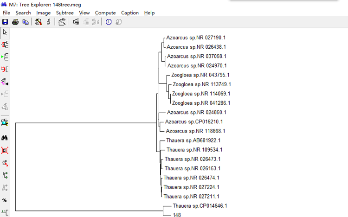Select taxon Thauera sp.NR 027211.1
The height and width of the screenshot is (217, 348).
[x=191, y=196]
